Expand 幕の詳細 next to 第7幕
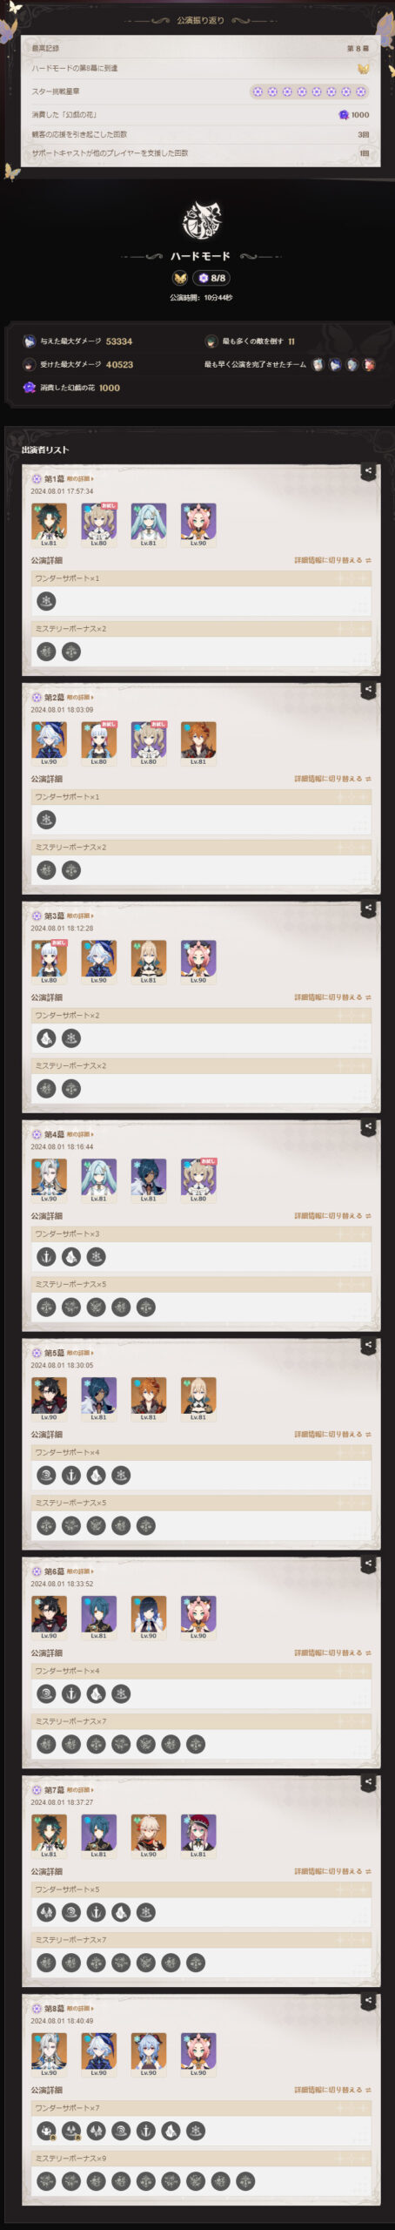 point(80,1790)
